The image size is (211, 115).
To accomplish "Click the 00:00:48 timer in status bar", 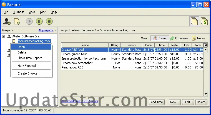I will coord(45,110).
